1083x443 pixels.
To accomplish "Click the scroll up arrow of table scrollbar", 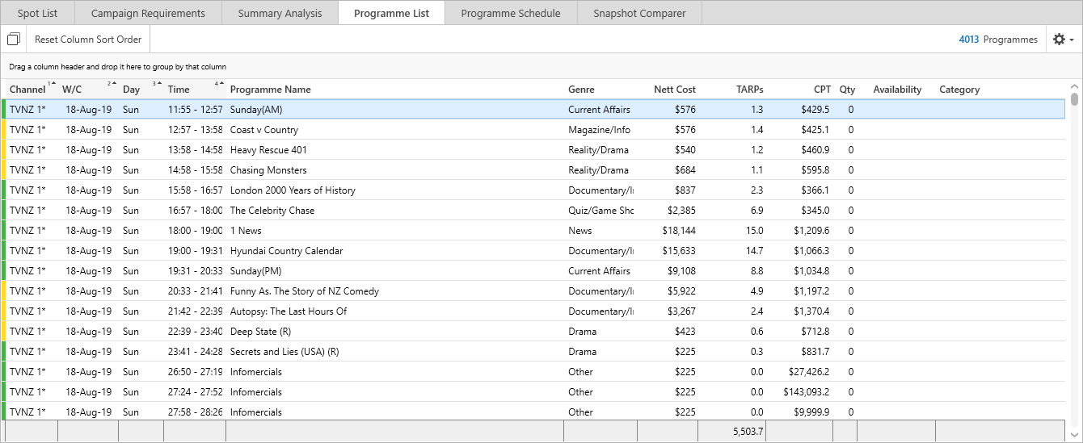I will pyautogui.click(x=1074, y=86).
